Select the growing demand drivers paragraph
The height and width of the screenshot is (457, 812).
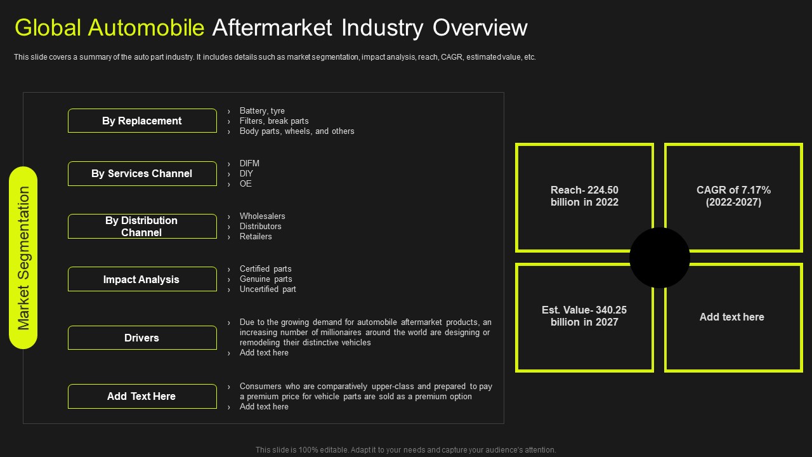pos(365,333)
